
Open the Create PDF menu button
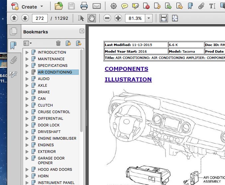pyautogui.click(x=27, y=6)
